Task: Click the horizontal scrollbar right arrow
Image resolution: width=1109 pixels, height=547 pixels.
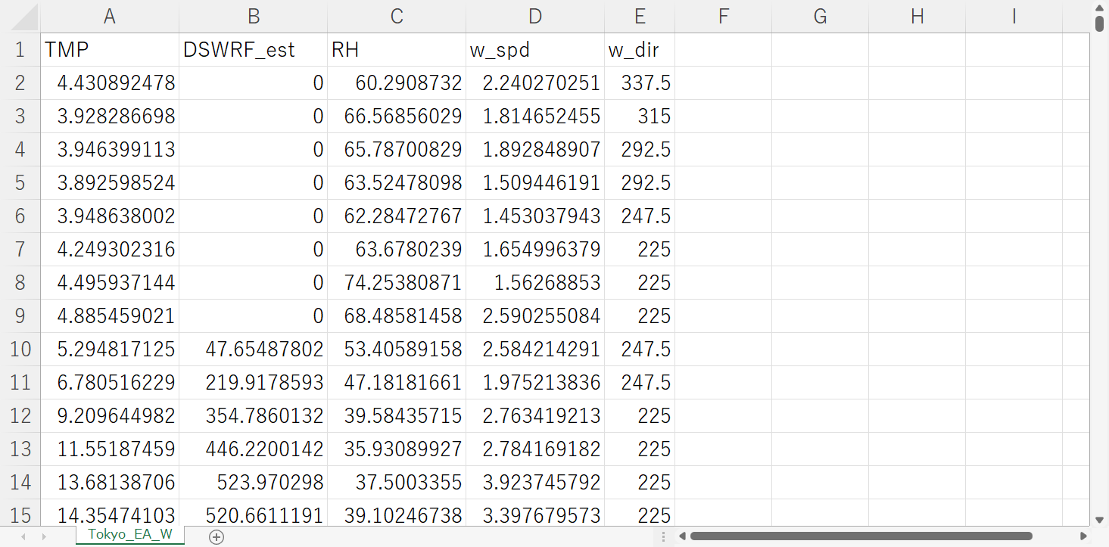Action: (1083, 536)
